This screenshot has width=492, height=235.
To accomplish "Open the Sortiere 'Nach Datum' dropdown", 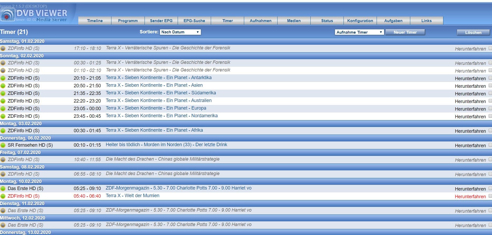I will tap(180, 32).
